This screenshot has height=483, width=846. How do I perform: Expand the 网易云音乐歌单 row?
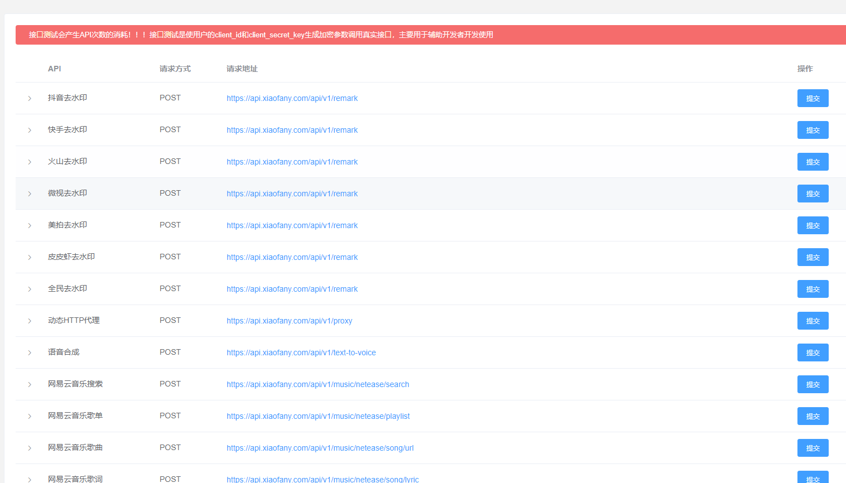tap(30, 416)
